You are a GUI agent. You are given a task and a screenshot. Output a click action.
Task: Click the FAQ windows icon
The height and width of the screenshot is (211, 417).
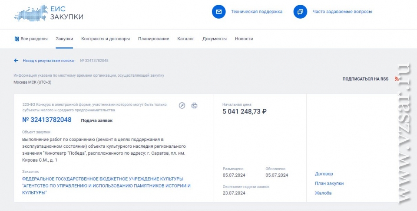(x=300, y=12)
